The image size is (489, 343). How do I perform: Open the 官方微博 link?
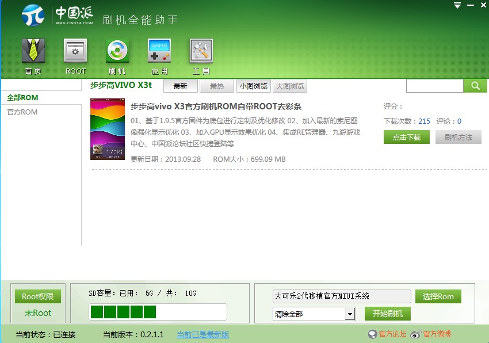click(x=437, y=334)
